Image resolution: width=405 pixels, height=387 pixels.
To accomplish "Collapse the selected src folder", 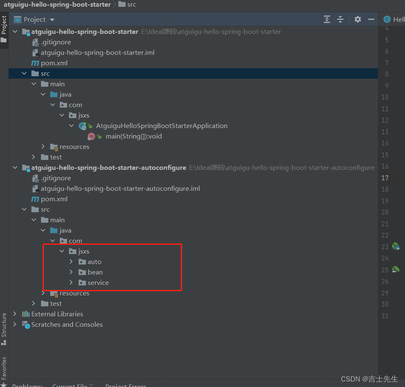I will point(24,74).
